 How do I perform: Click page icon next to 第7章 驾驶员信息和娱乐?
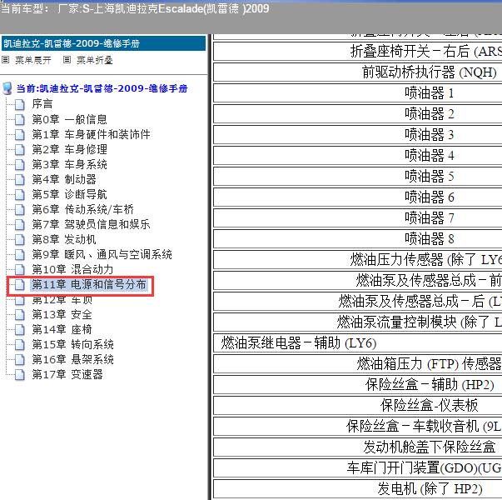click(x=20, y=224)
